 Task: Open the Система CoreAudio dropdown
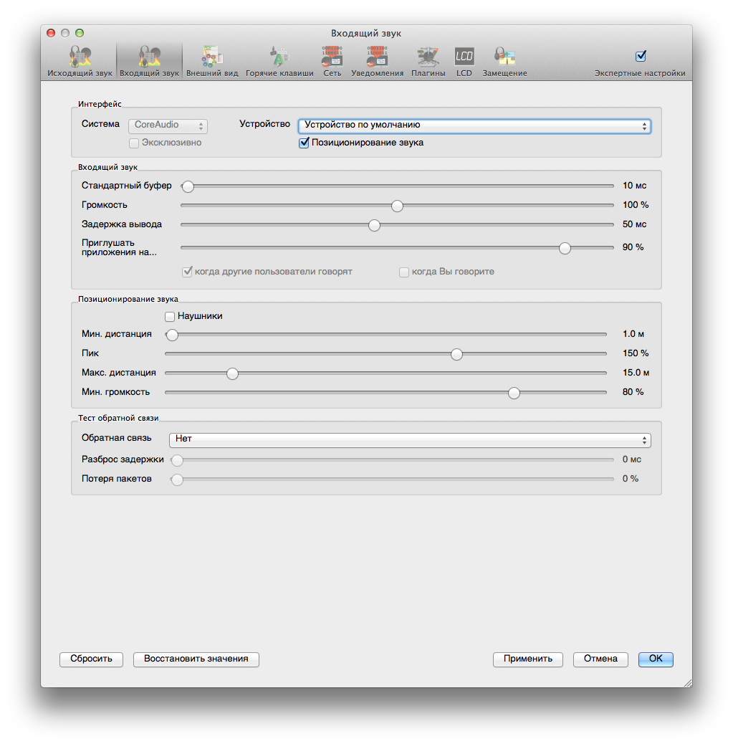(168, 125)
